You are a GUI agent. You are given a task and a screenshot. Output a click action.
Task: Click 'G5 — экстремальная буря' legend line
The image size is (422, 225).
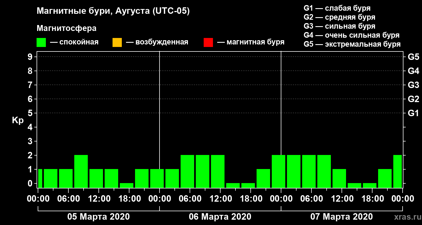pos(352,44)
